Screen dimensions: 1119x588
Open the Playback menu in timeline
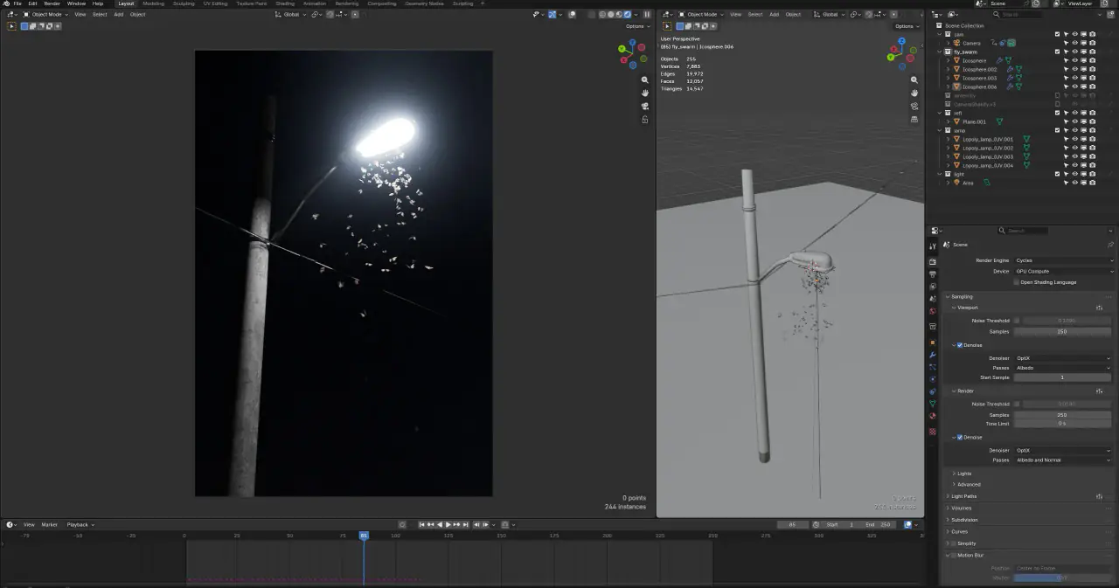[x=79, y=524]
